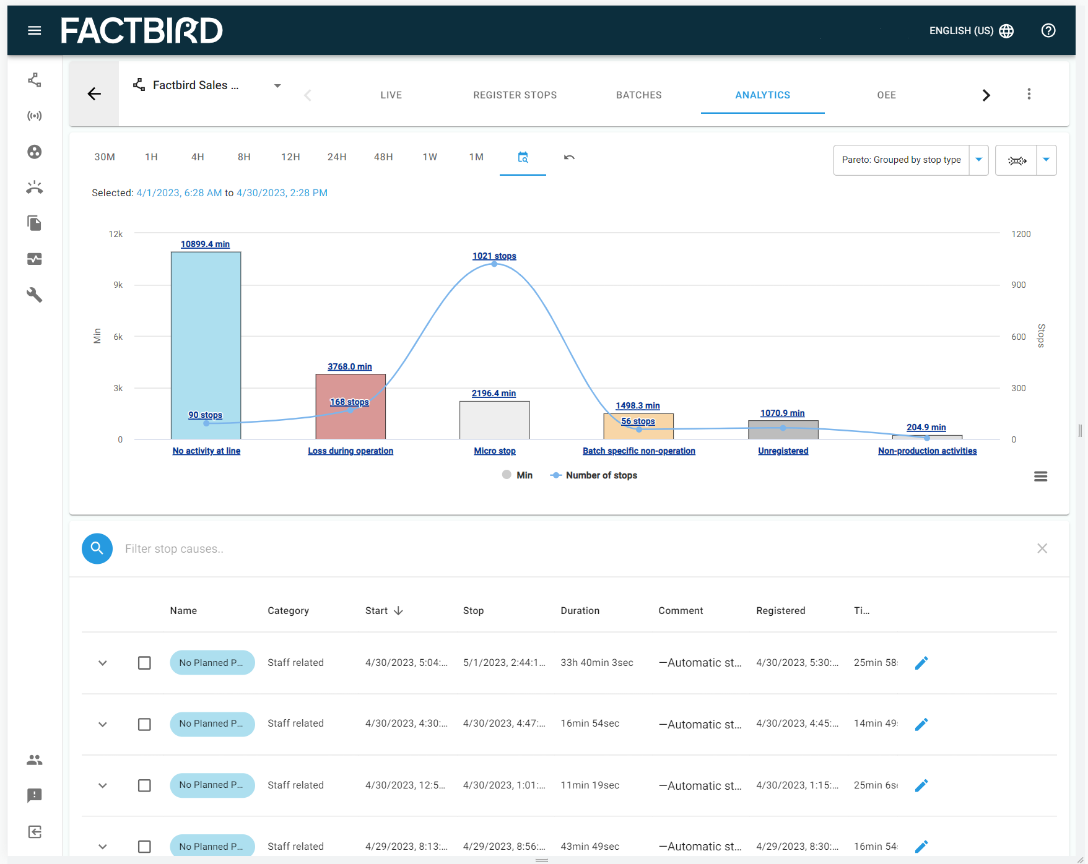
Task: Switch to the BATCHES tab
Action: pos(638,95)
